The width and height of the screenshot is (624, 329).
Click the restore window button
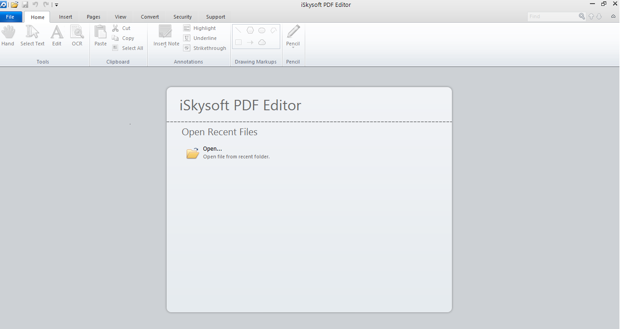604,4
